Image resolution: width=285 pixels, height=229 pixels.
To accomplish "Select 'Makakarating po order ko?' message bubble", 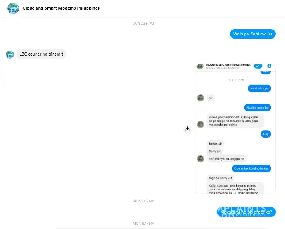I will (x=246, y=212).
